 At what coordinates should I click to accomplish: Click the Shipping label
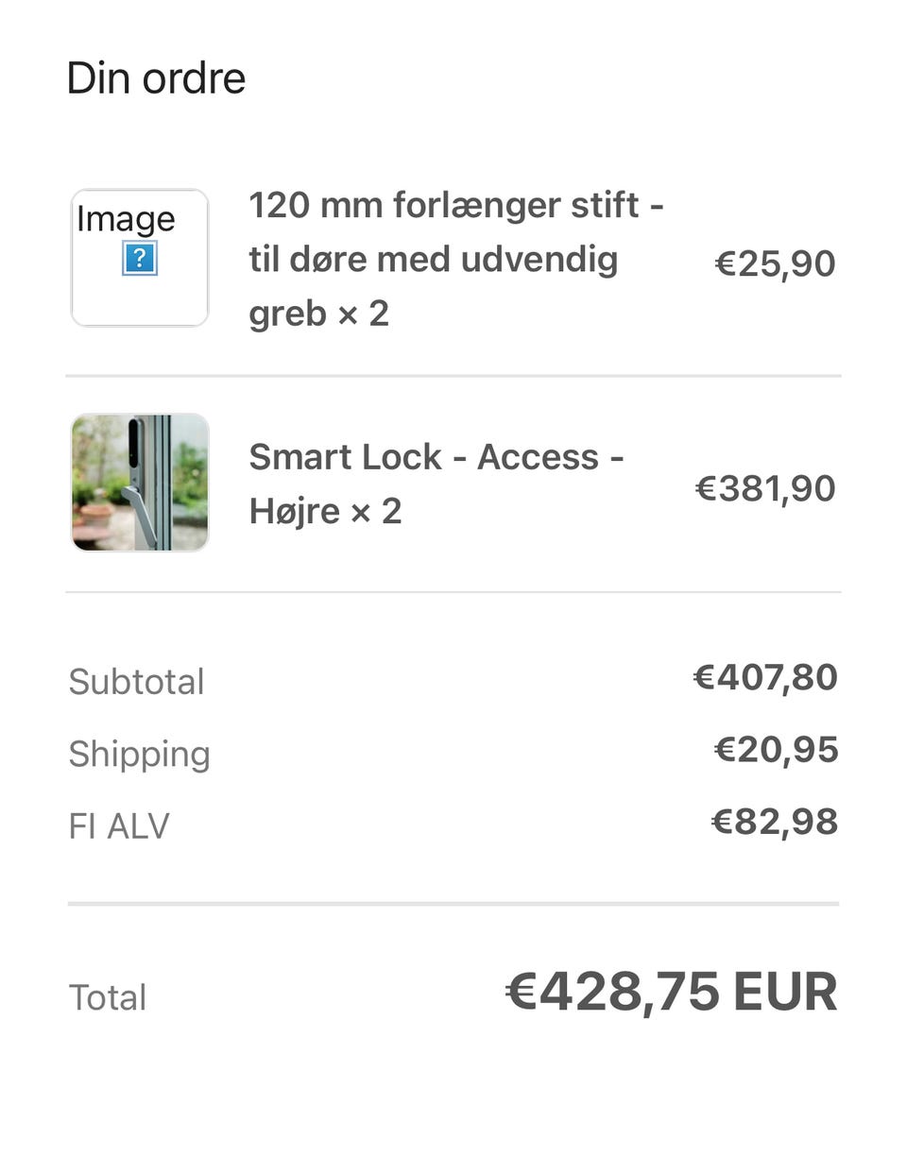tap(139, 754)
